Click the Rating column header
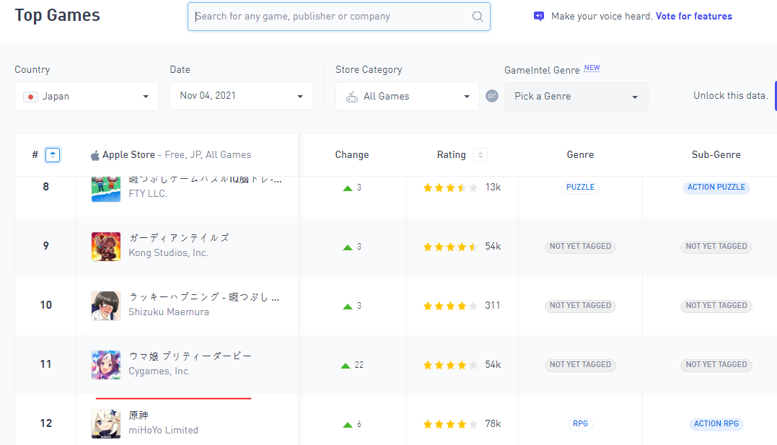 tap(452, 154)
